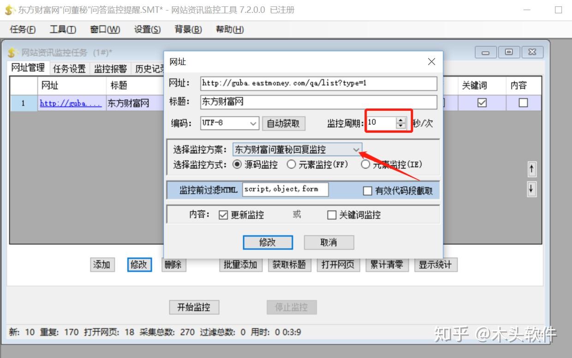
Task: Click the move-up arrow icon
Action: pyautogui.click(x=532, y=169)
